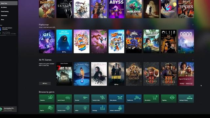The width and height of the screenshot is (210, 118).
Task: Click Play on the Sea of Solitude card
Action: pos(64,52)
